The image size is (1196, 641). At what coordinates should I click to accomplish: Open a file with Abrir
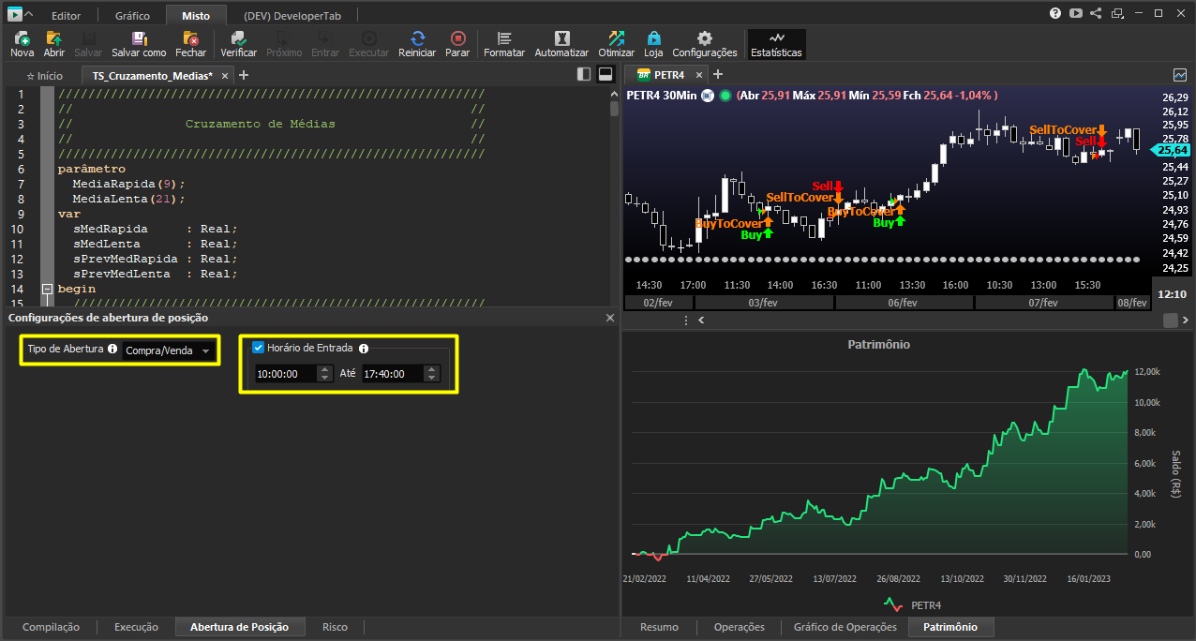click(x=54, y=44)
